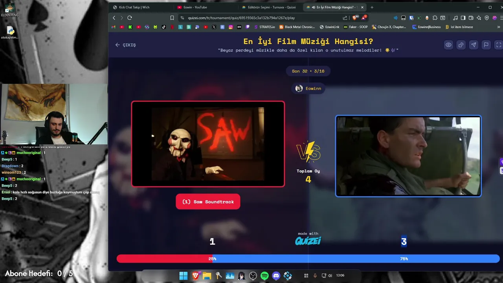Reload the Quizei page

tap(130, 18)
